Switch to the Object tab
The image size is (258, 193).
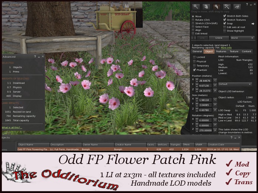pyautogui.click(x=209, y=51)
